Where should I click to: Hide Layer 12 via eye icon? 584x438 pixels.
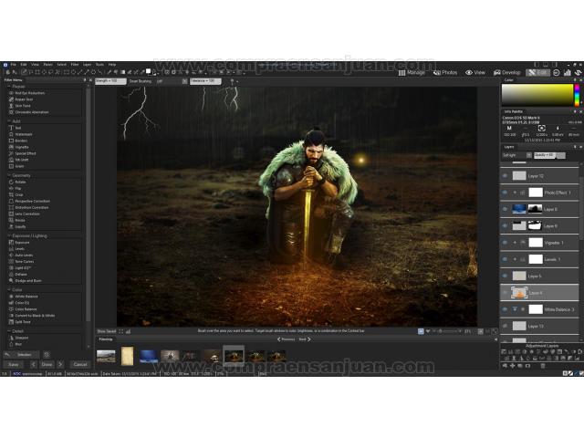click(x=505, y=176)
